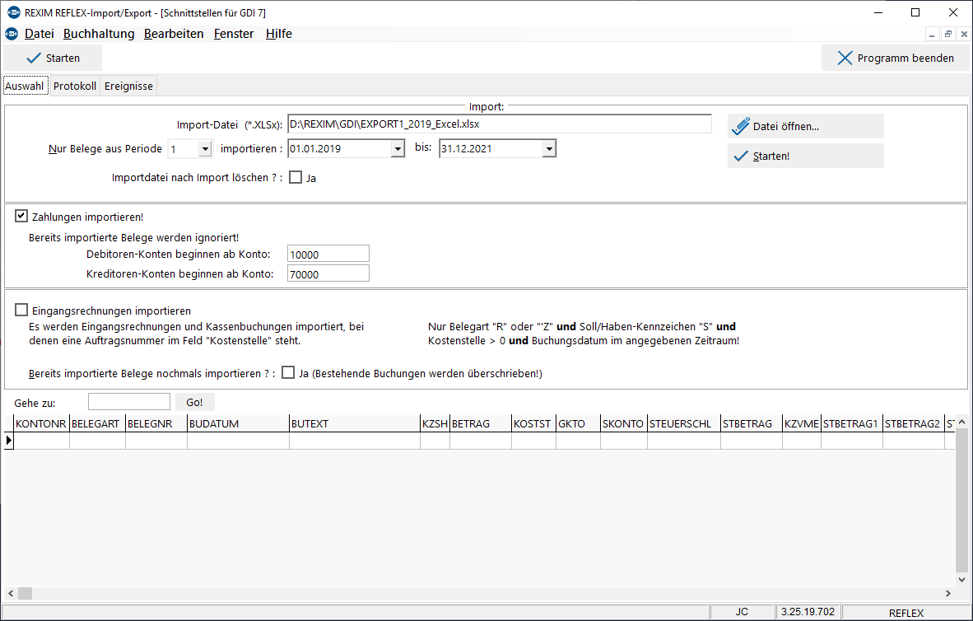The height and width of the screenshot is (621, 973).
Task: Click the Starten! checkmark in Import section
Action: (740, 156)
